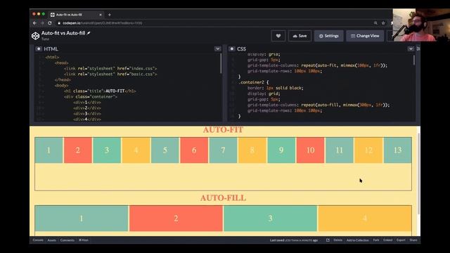Click the basic.css link line in HTML
450x253 pixels.
(110, 74)
